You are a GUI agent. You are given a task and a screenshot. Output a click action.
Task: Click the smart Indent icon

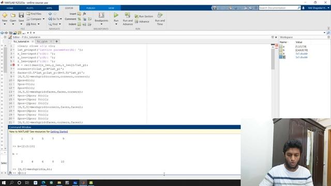pos(79,24)
